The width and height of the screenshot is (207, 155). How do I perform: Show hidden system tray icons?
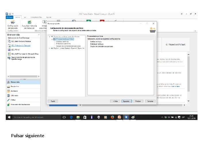point(162,117)
